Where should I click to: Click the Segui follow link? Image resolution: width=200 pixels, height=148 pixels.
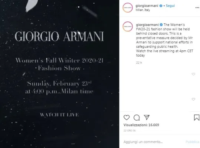coord(170,6)
